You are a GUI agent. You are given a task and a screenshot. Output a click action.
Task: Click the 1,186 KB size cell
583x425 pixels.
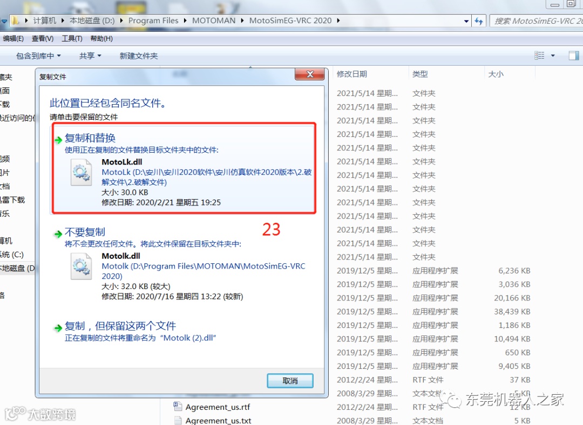514,325
